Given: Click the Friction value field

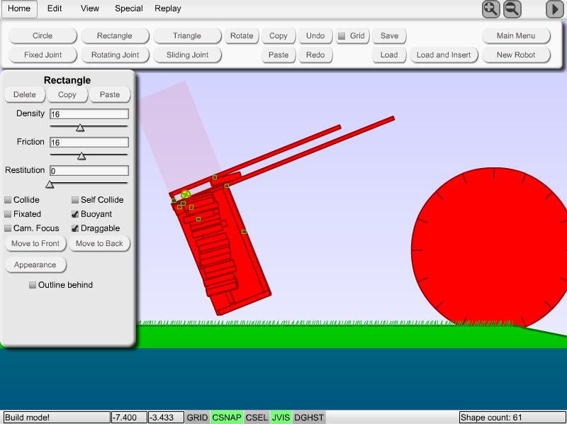Looking at the screenshot, I should pos(89,143).
